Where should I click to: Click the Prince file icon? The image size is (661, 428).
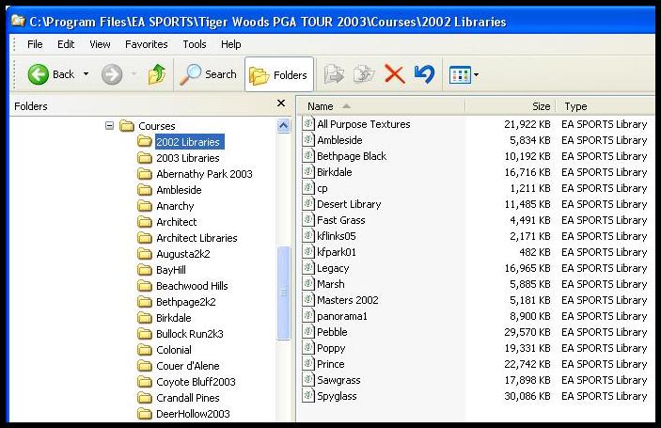coord(308,364)
